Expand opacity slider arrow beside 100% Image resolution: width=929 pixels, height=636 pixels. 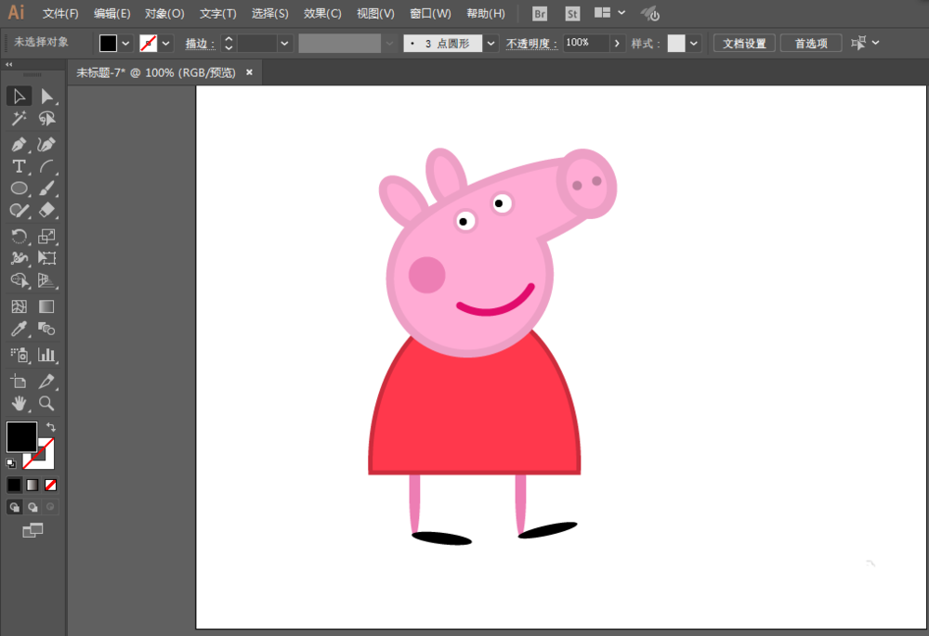coord(617,44)
